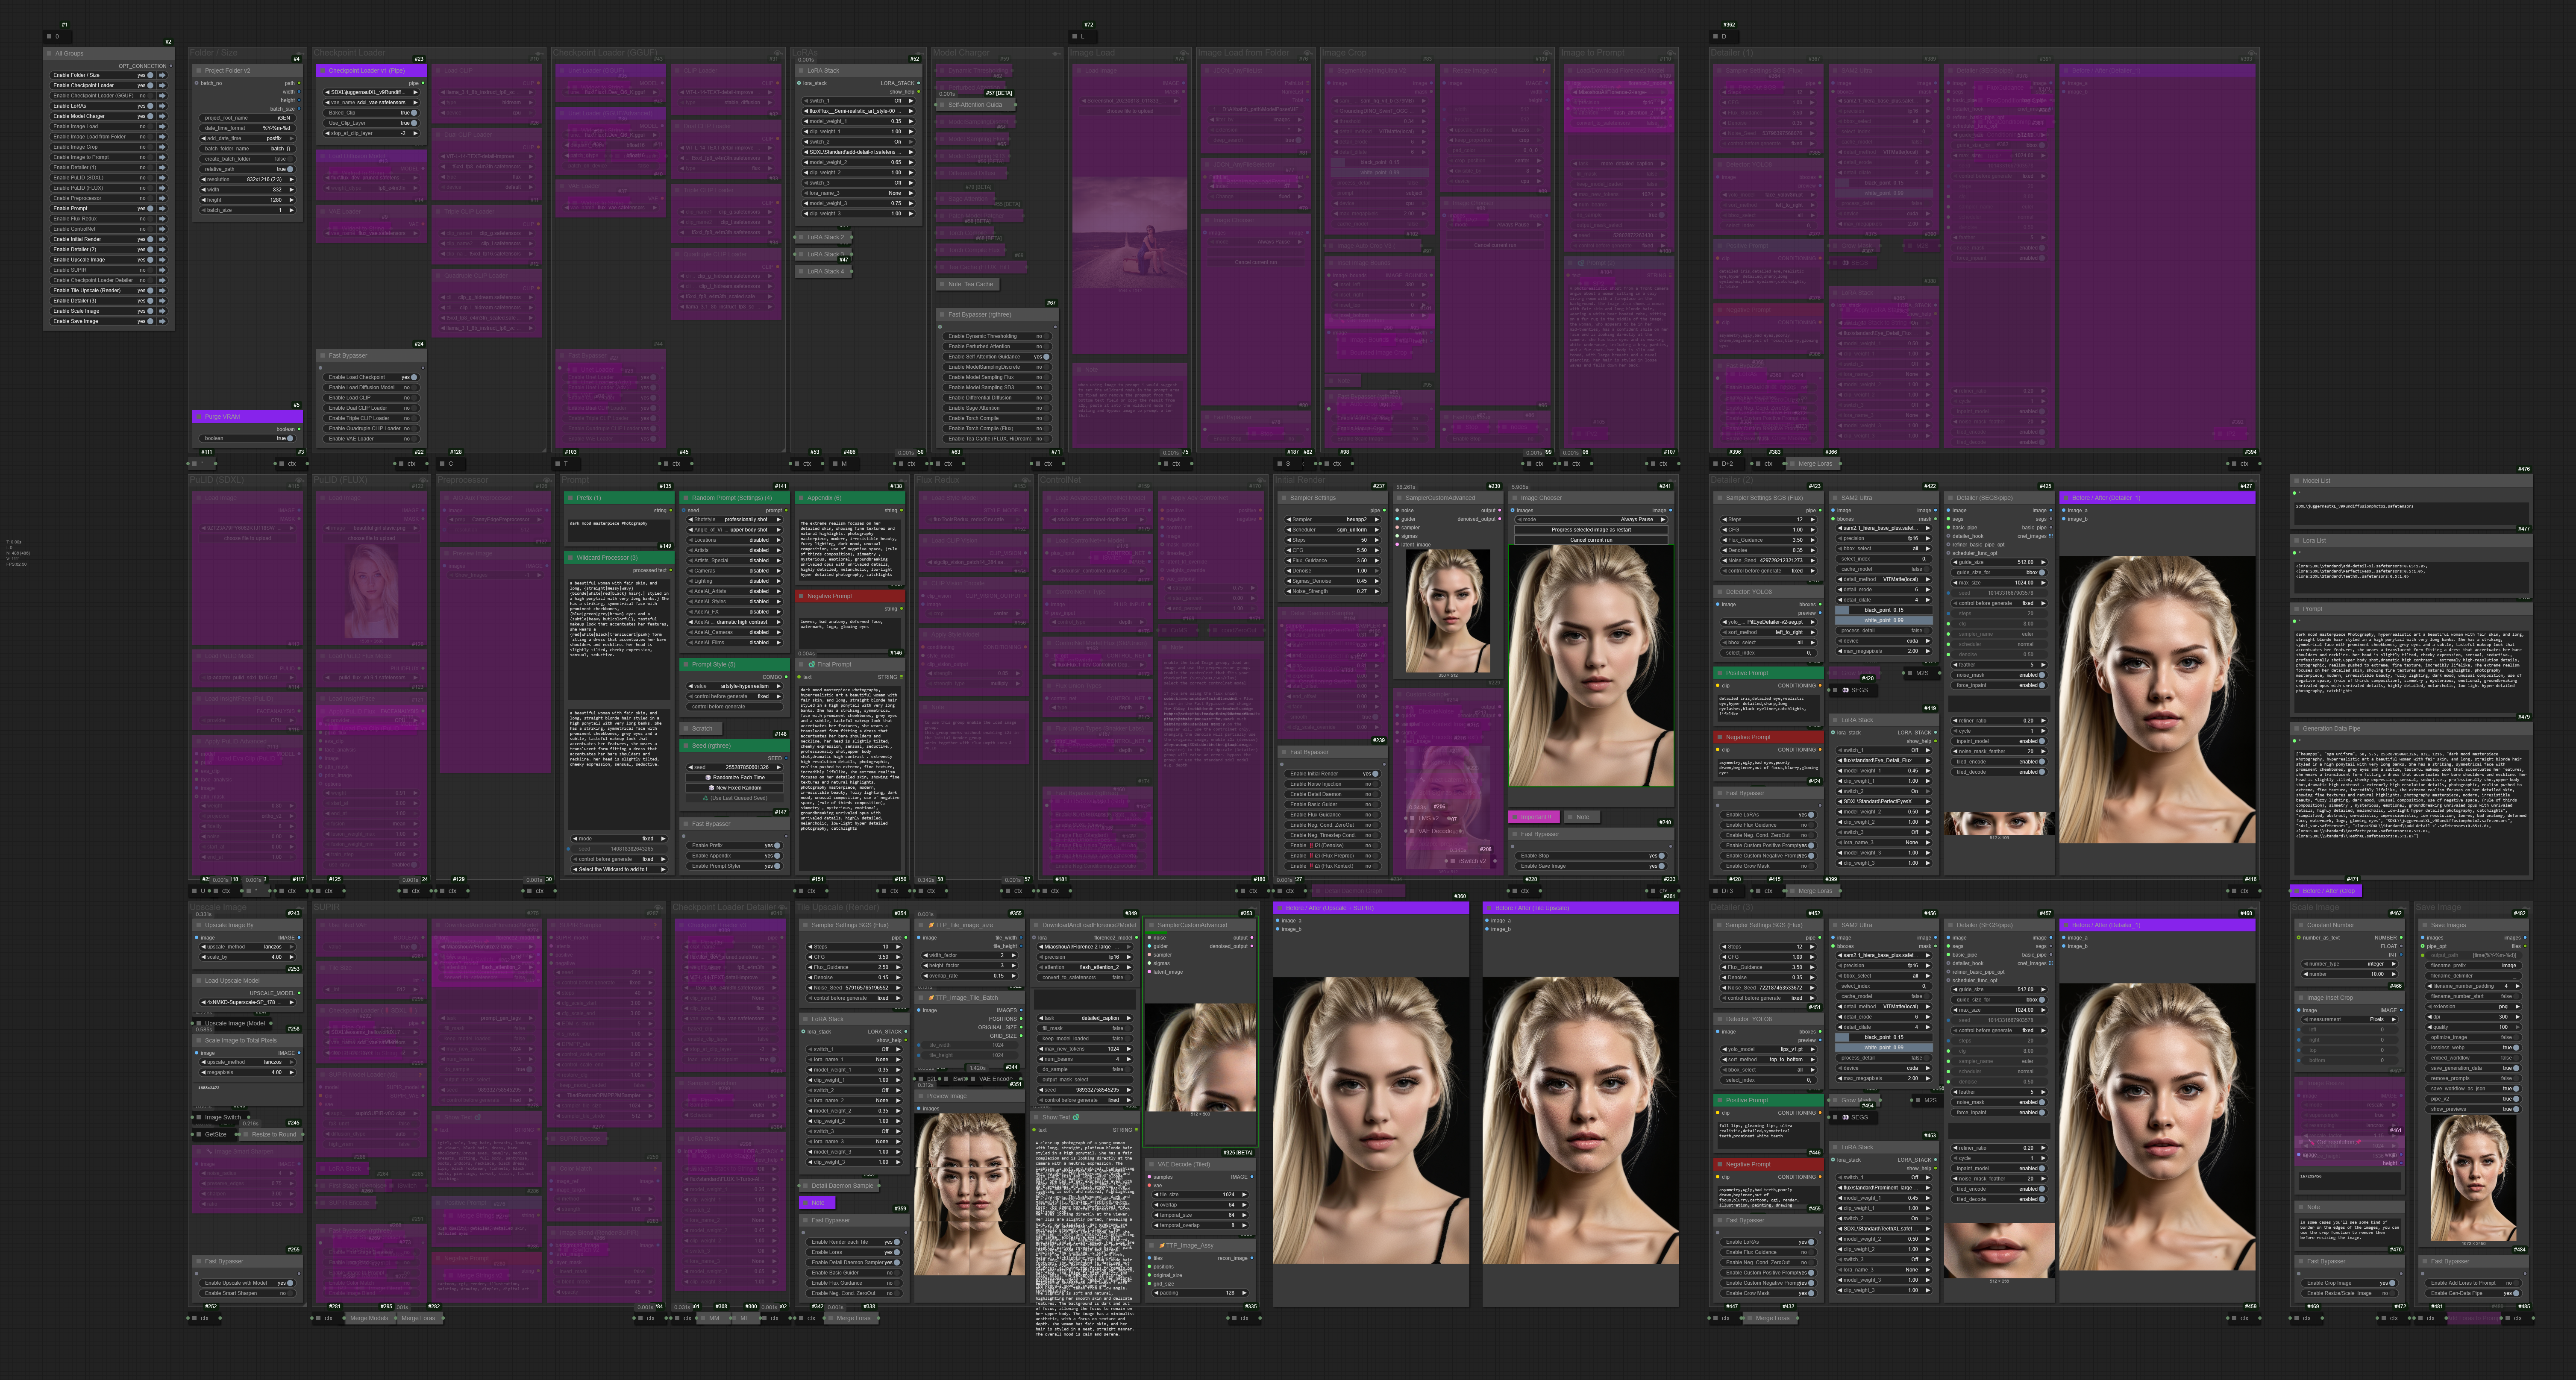Click collapse dot on Random Prompt (Settings) (4)
The height and width of the screenshot is (1380, 2576).
click(x=686, y=498)
